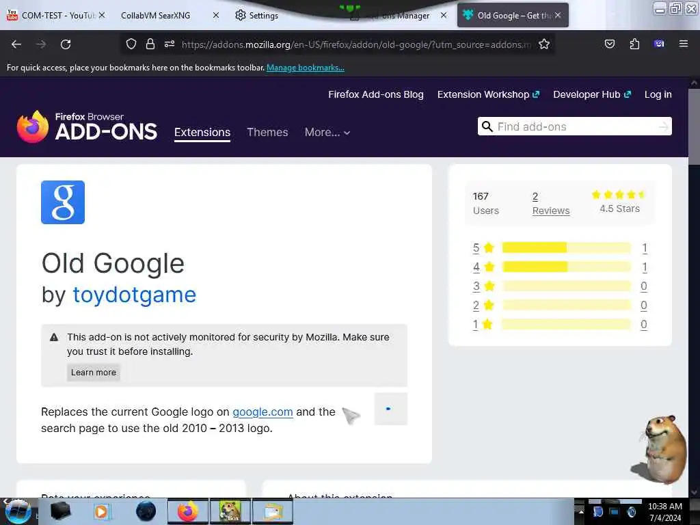Bookmark this page with the star icon
This screenshot has height=525, width=700.
coord(543,44)
